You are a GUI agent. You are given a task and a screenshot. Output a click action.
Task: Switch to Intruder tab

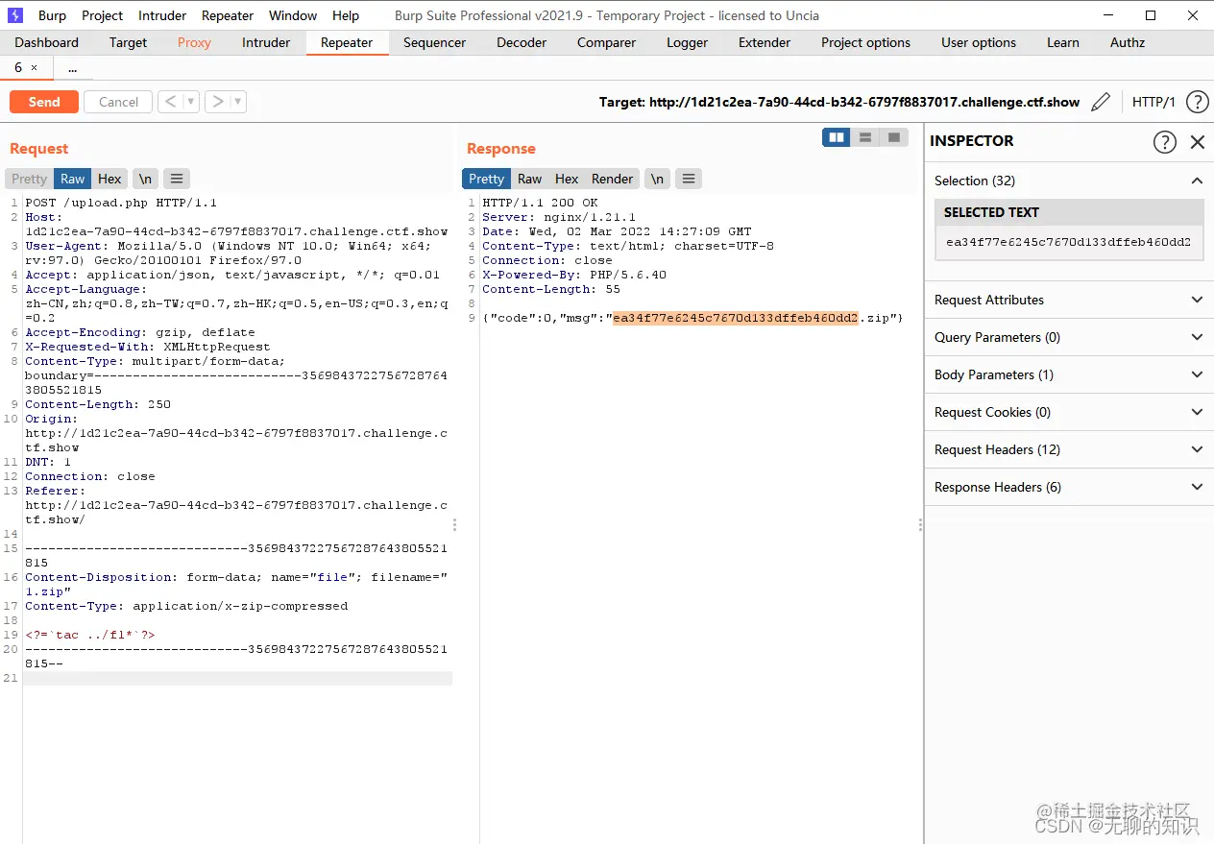point(266,42)
